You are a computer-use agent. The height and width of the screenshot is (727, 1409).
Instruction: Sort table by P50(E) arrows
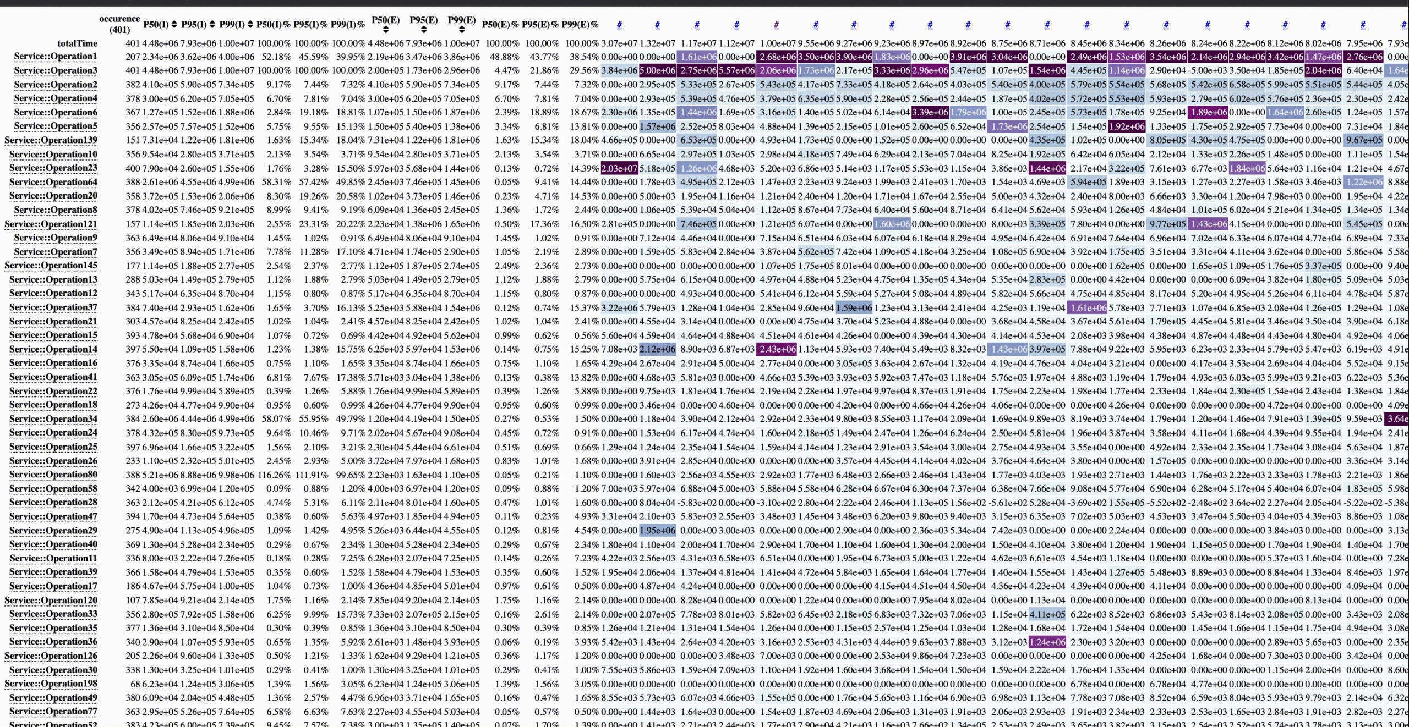pyautogui.click(x=385, y=30)
